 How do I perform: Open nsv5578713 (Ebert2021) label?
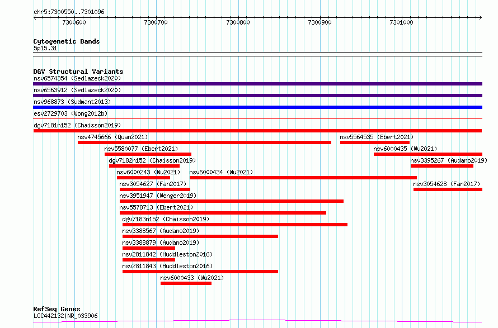click(156, 207)
